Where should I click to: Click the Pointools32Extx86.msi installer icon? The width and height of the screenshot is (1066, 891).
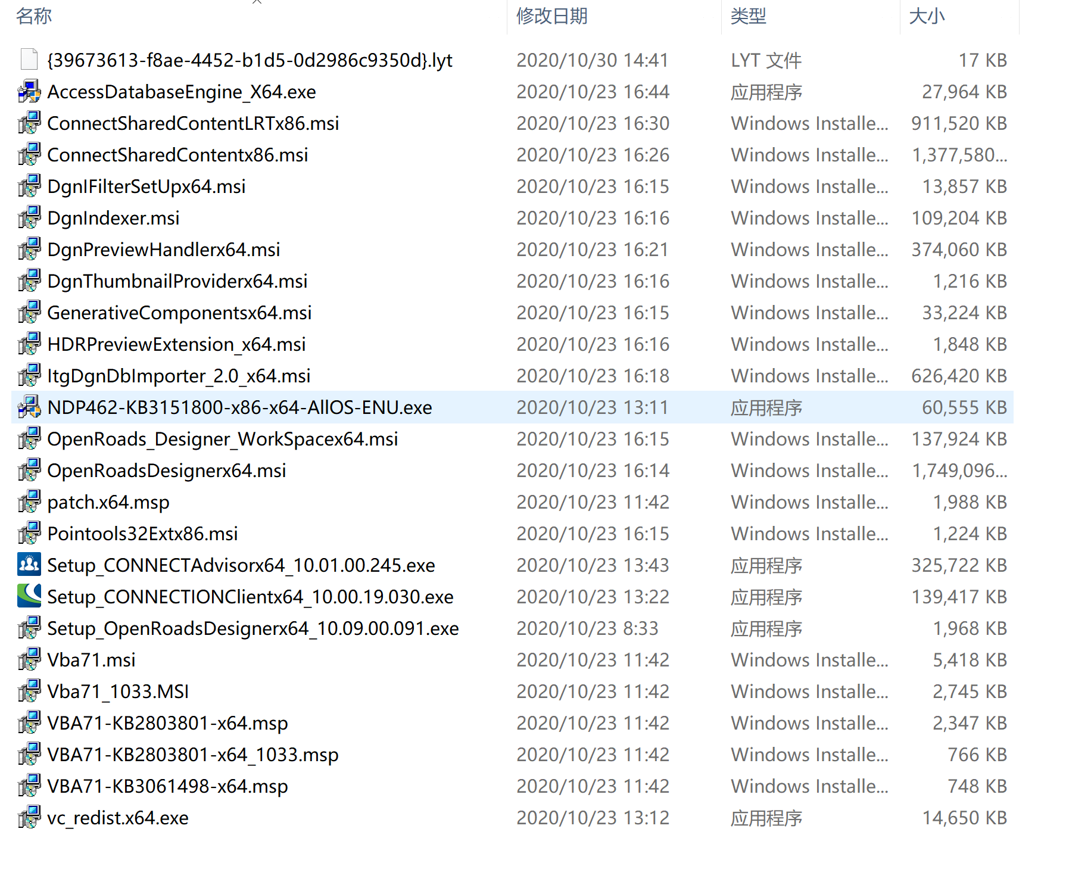pos(29,533)
